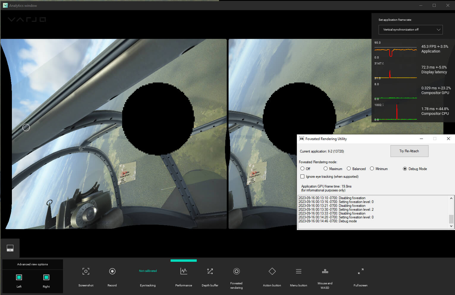Open Eye tracking calibration

point(148,271)
